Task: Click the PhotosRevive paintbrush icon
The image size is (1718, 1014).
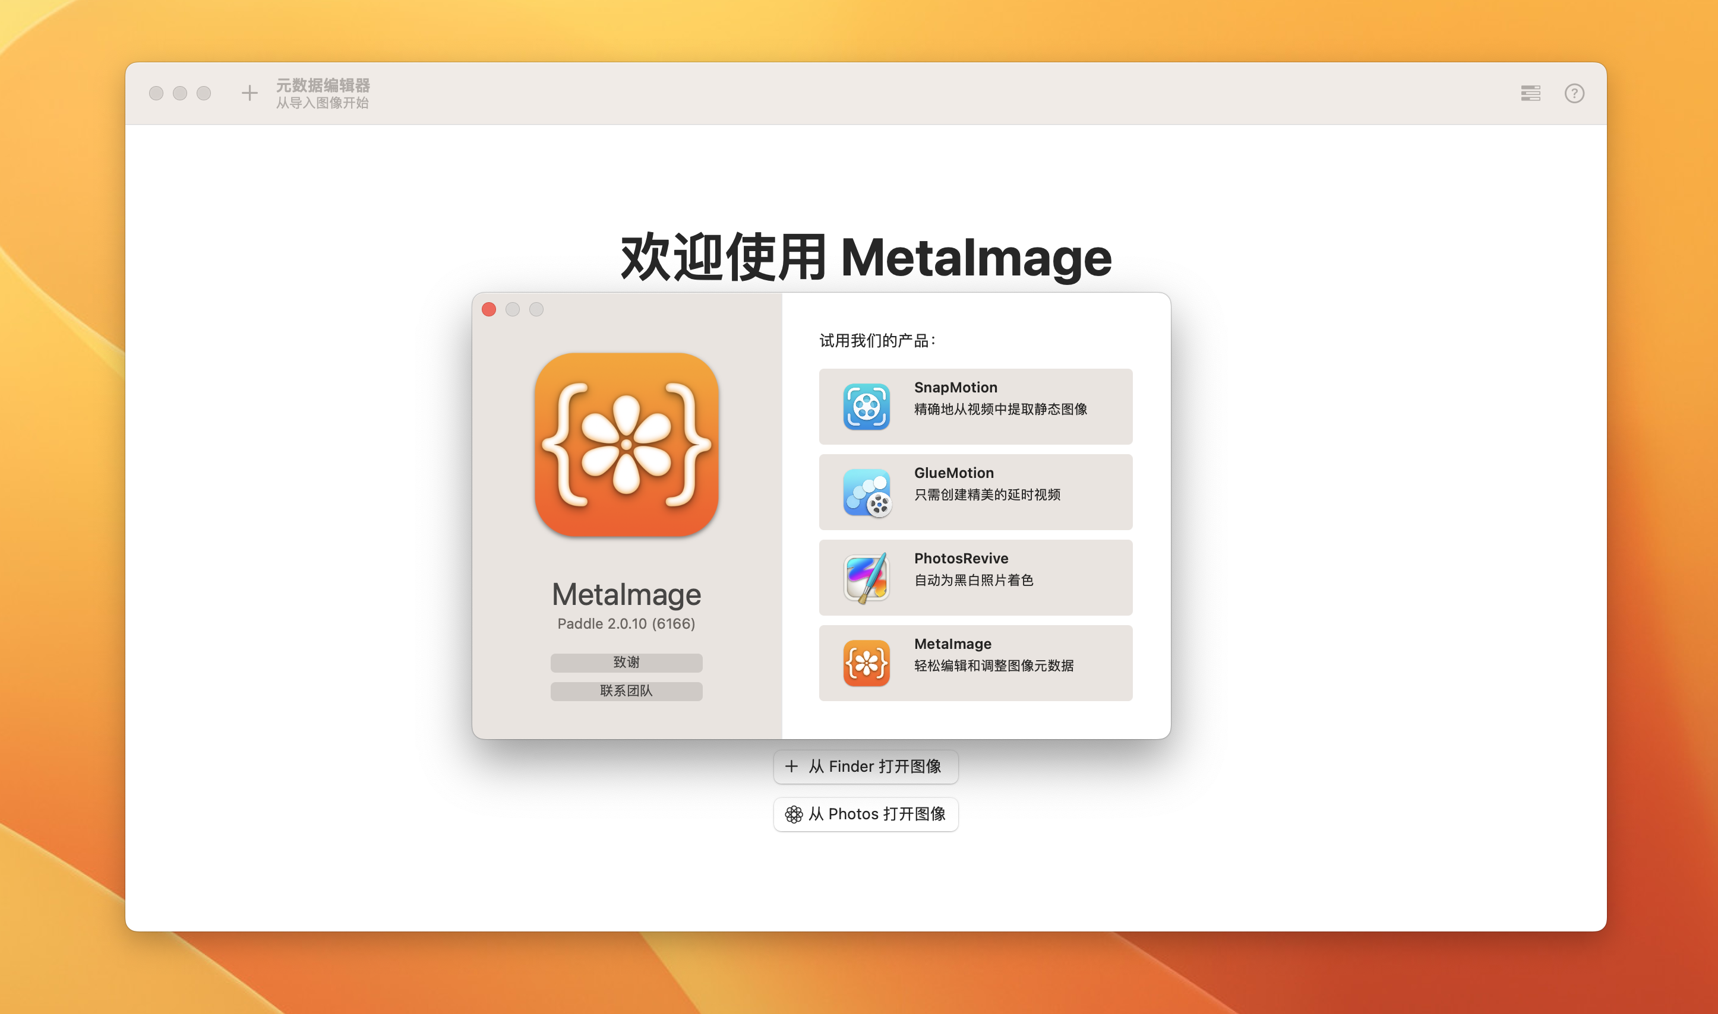Action: (x=866, y=578)
